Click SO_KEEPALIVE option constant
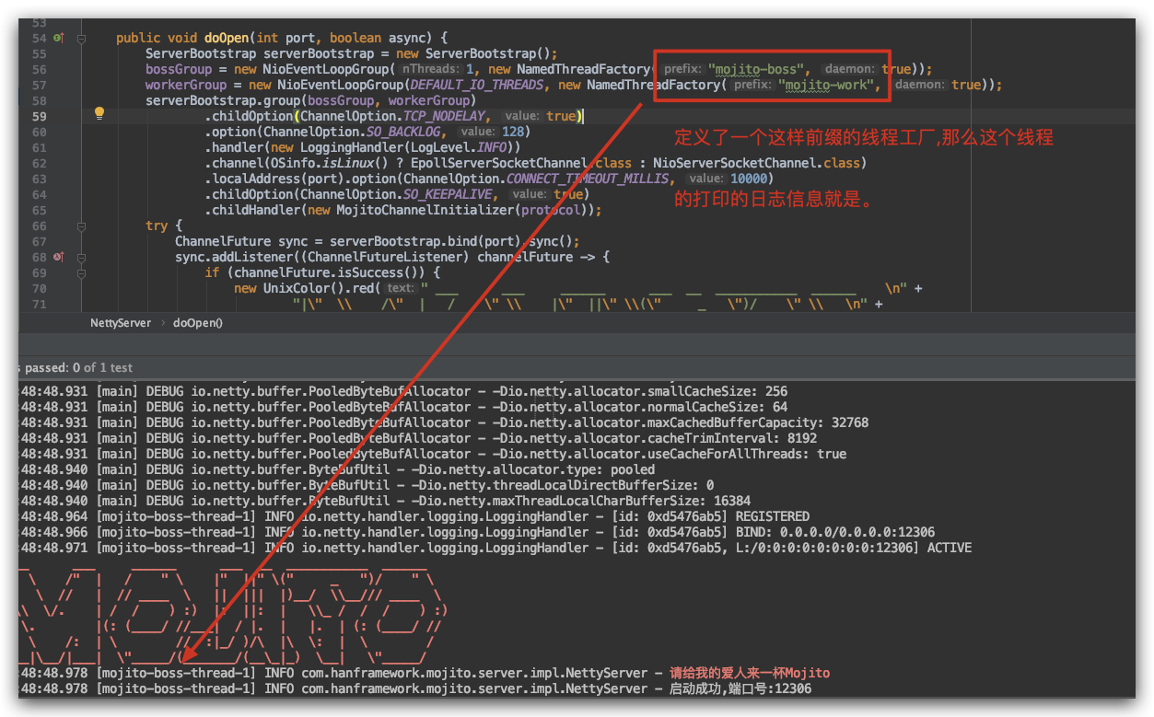The height and width of the screenshot is (717, 1154). pos(448,194)
